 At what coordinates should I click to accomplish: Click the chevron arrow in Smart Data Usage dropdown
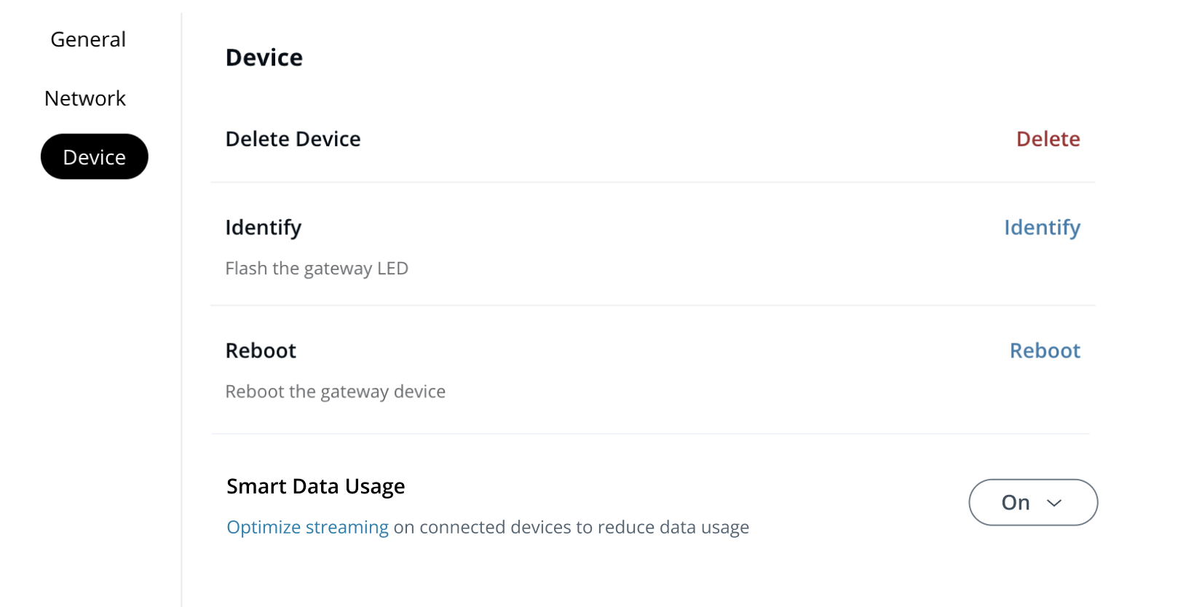(1053, 503)
